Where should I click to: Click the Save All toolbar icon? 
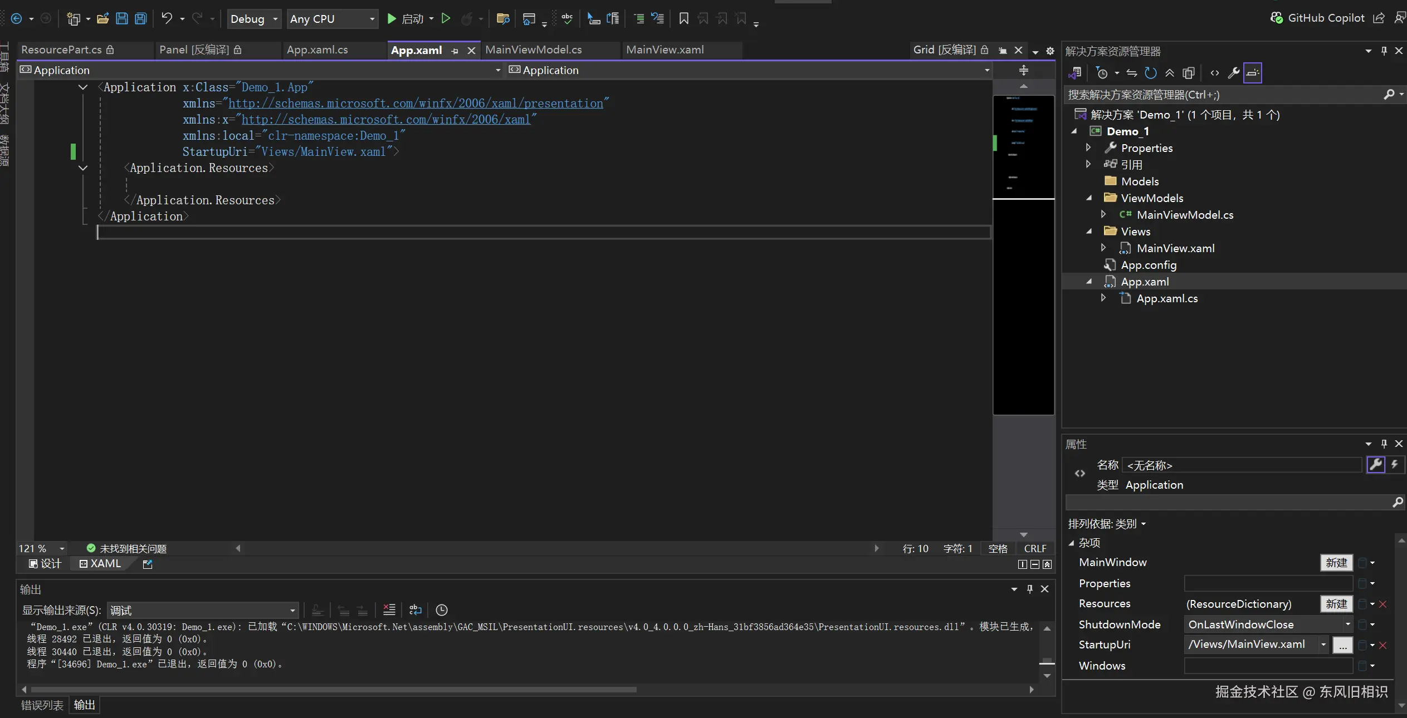pyautogui.click(x=141, y=18)
